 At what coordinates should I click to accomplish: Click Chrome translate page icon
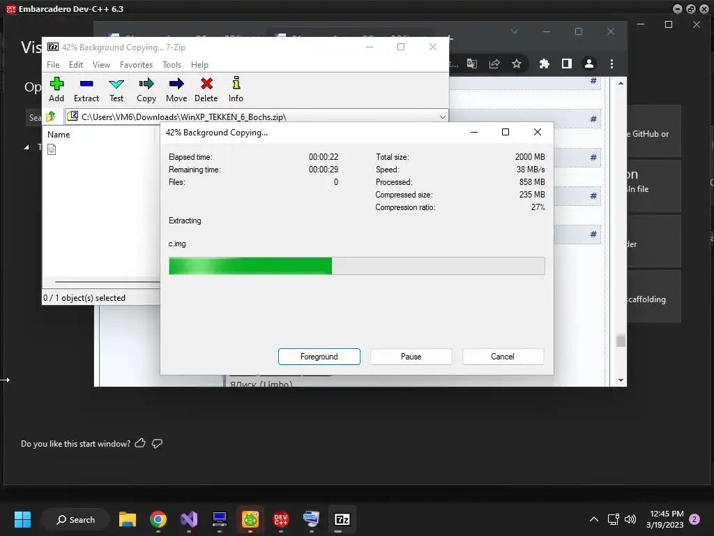(x=472, y=64)
